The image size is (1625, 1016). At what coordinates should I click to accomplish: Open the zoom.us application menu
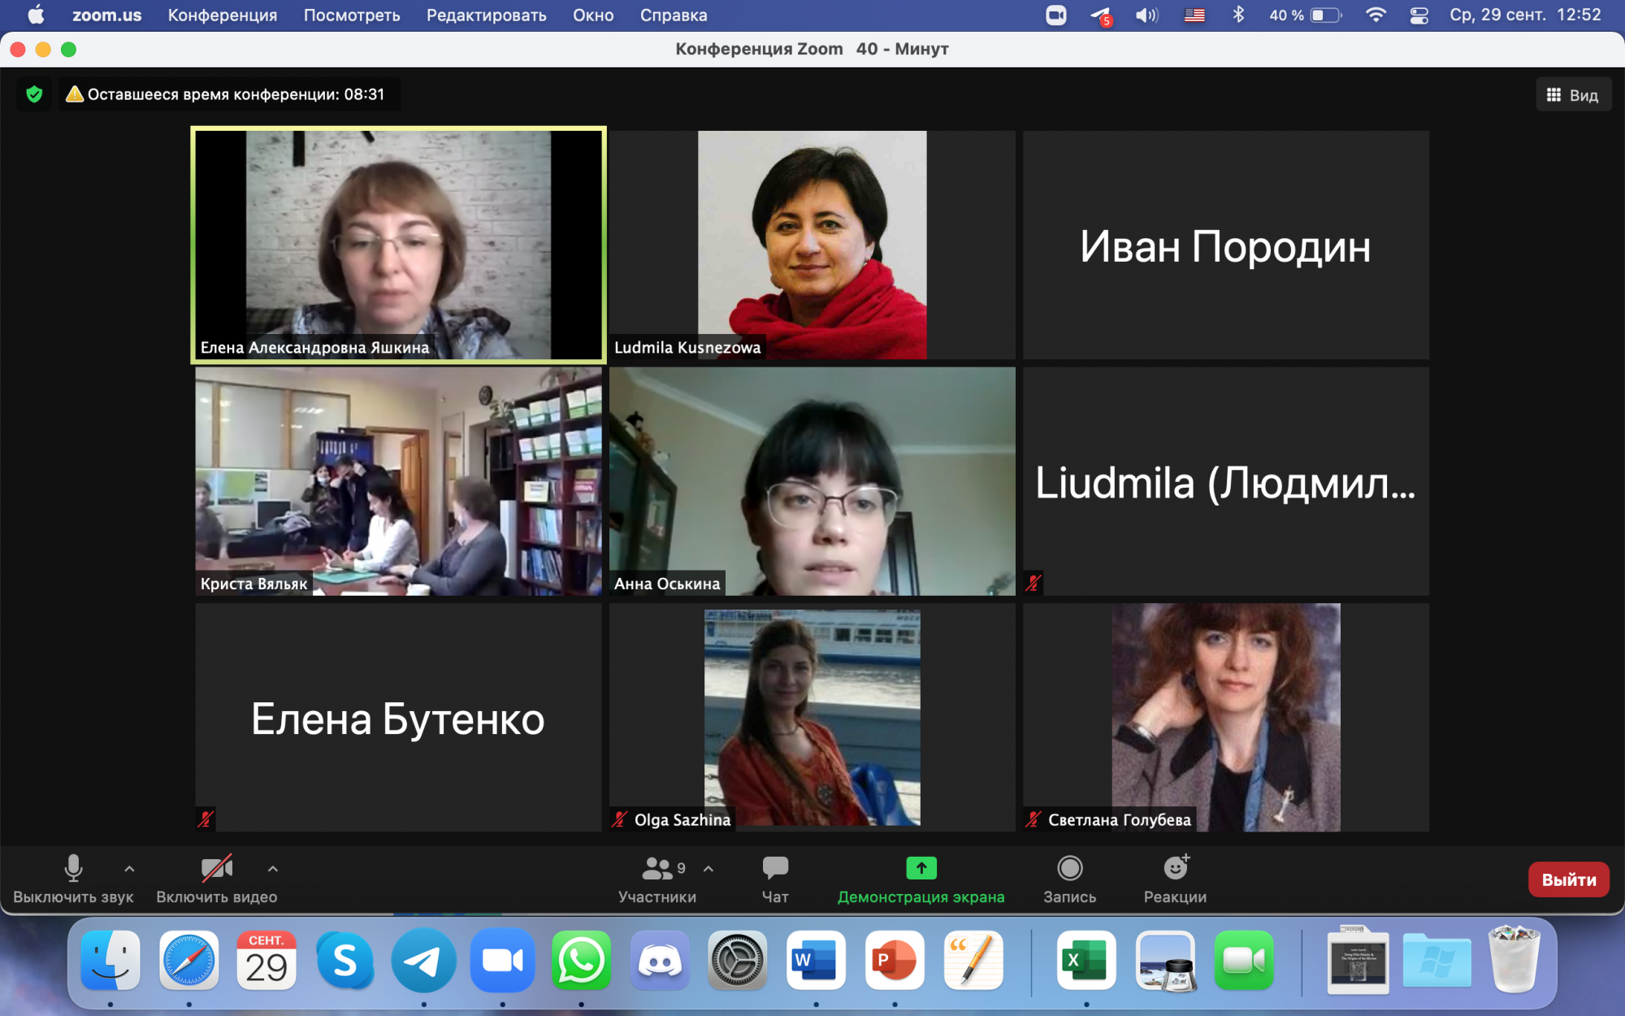coord(106,15)
